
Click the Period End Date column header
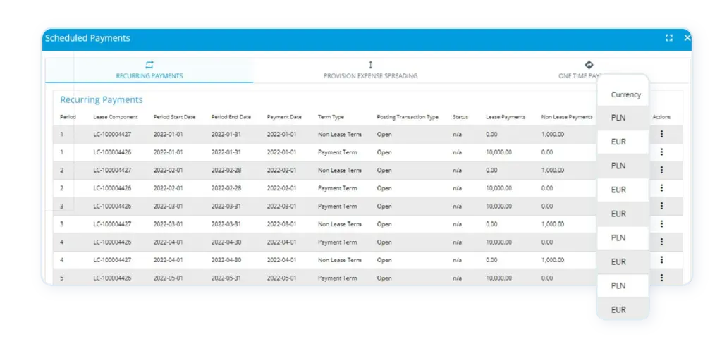point(231,117)
